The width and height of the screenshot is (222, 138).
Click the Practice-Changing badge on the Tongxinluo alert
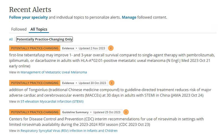35,83
